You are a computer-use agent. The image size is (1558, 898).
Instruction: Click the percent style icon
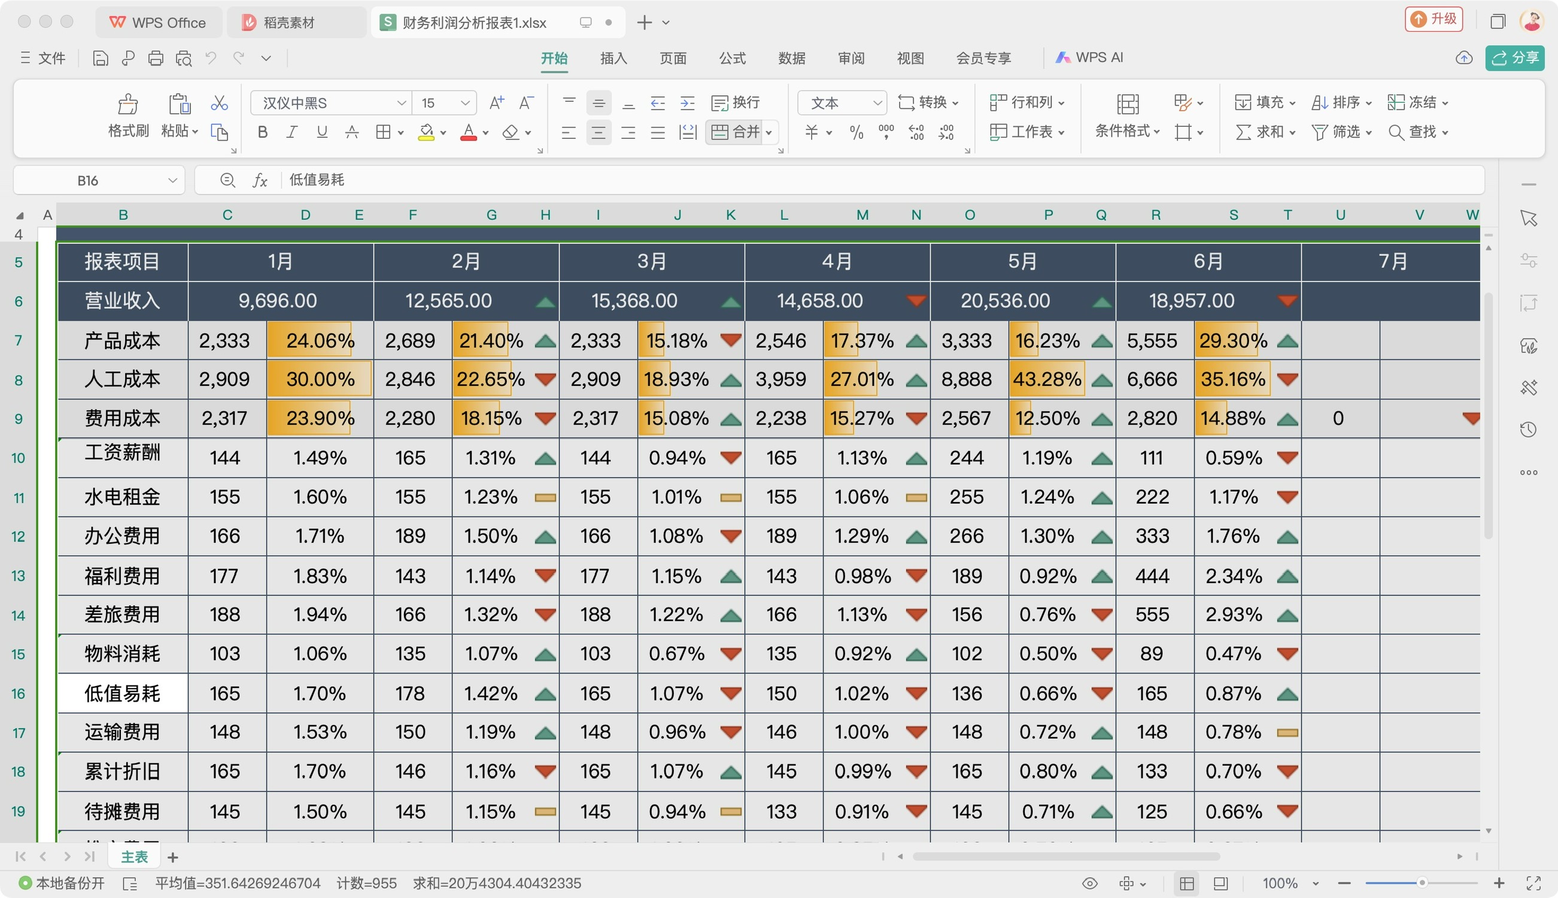point(857,132)
